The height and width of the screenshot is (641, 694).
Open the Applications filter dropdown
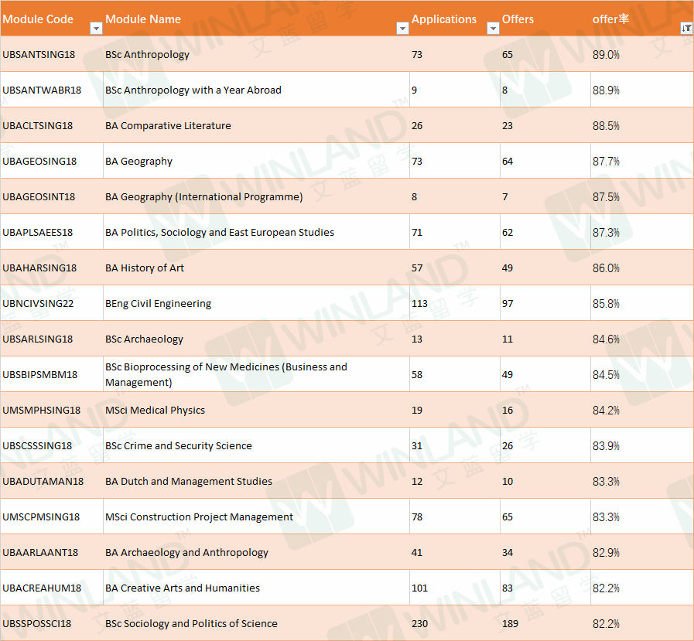(x=493, y=29)
